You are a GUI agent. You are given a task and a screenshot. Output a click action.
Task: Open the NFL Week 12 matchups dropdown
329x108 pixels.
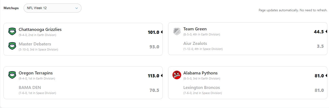52,8
